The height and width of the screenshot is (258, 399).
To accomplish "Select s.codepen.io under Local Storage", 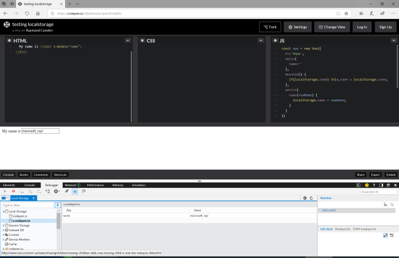I will (22, 221).
